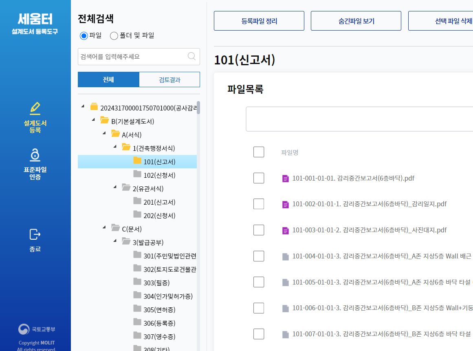Viewport: 473px width, 351px height.
Task: Select the 폴더 및 파일 radio button
Action: (114, 35)
